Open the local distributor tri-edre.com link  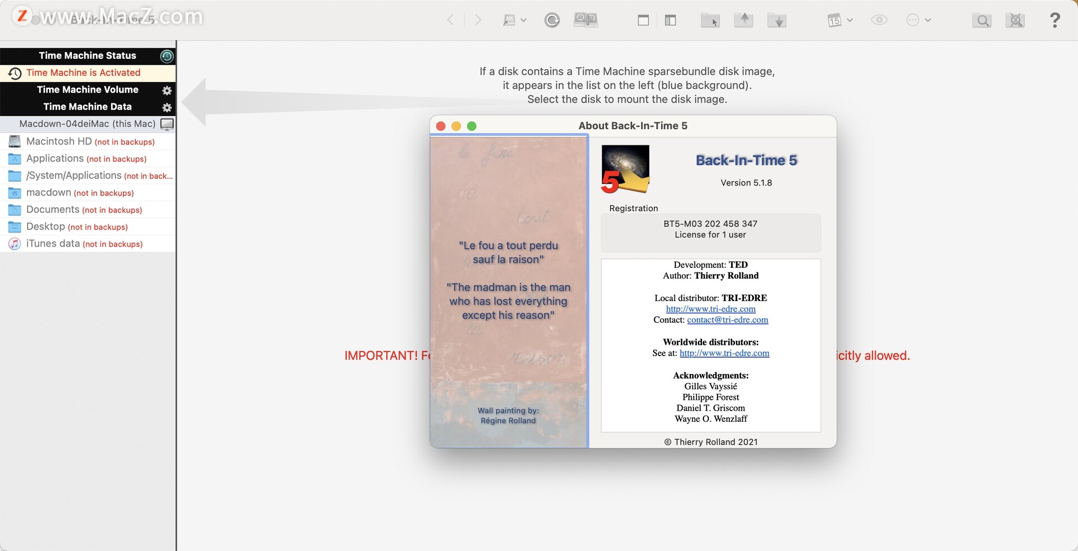[x=711, y=309]
